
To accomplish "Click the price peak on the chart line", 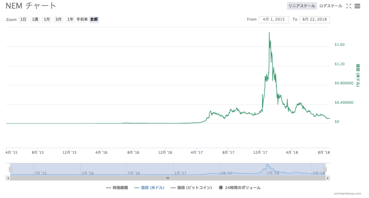I will [x=269, y=33].
